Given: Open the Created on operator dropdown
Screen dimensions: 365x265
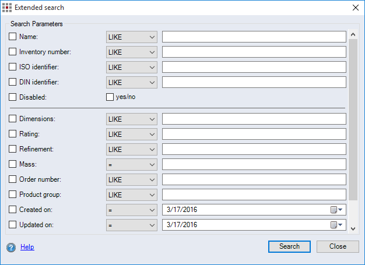Looking at the screenshot, I should click(x=132, y=210).
